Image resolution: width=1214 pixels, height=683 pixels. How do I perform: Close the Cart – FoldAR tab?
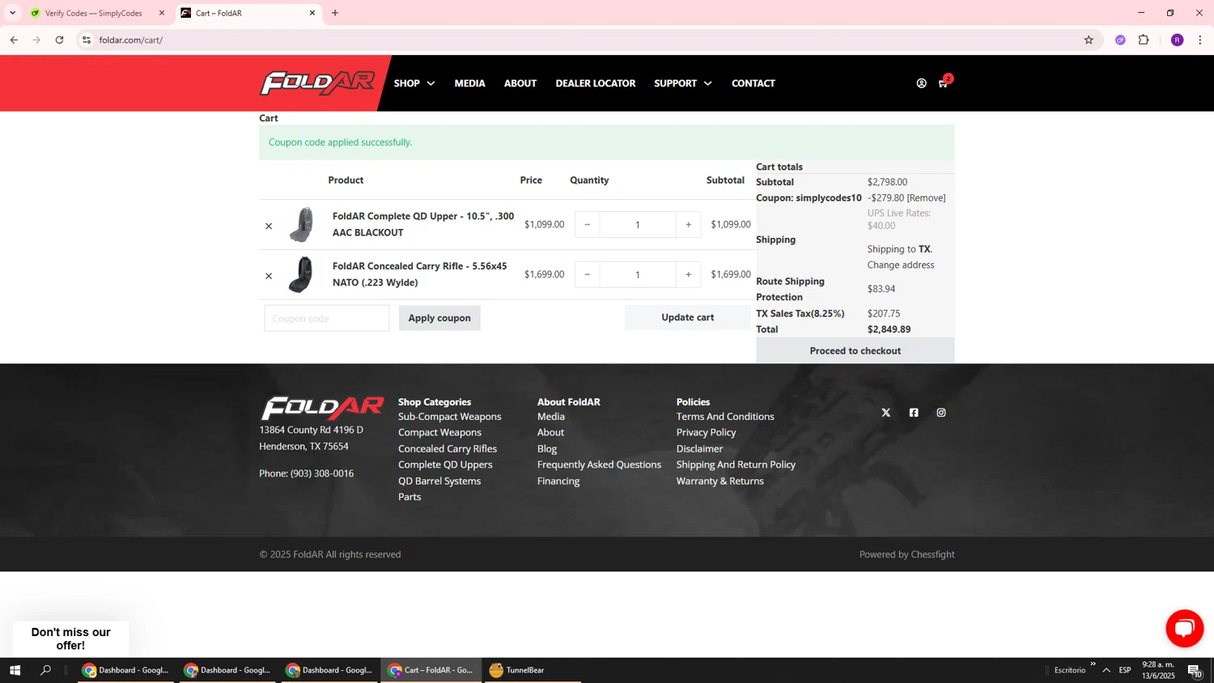coord(312,13)
